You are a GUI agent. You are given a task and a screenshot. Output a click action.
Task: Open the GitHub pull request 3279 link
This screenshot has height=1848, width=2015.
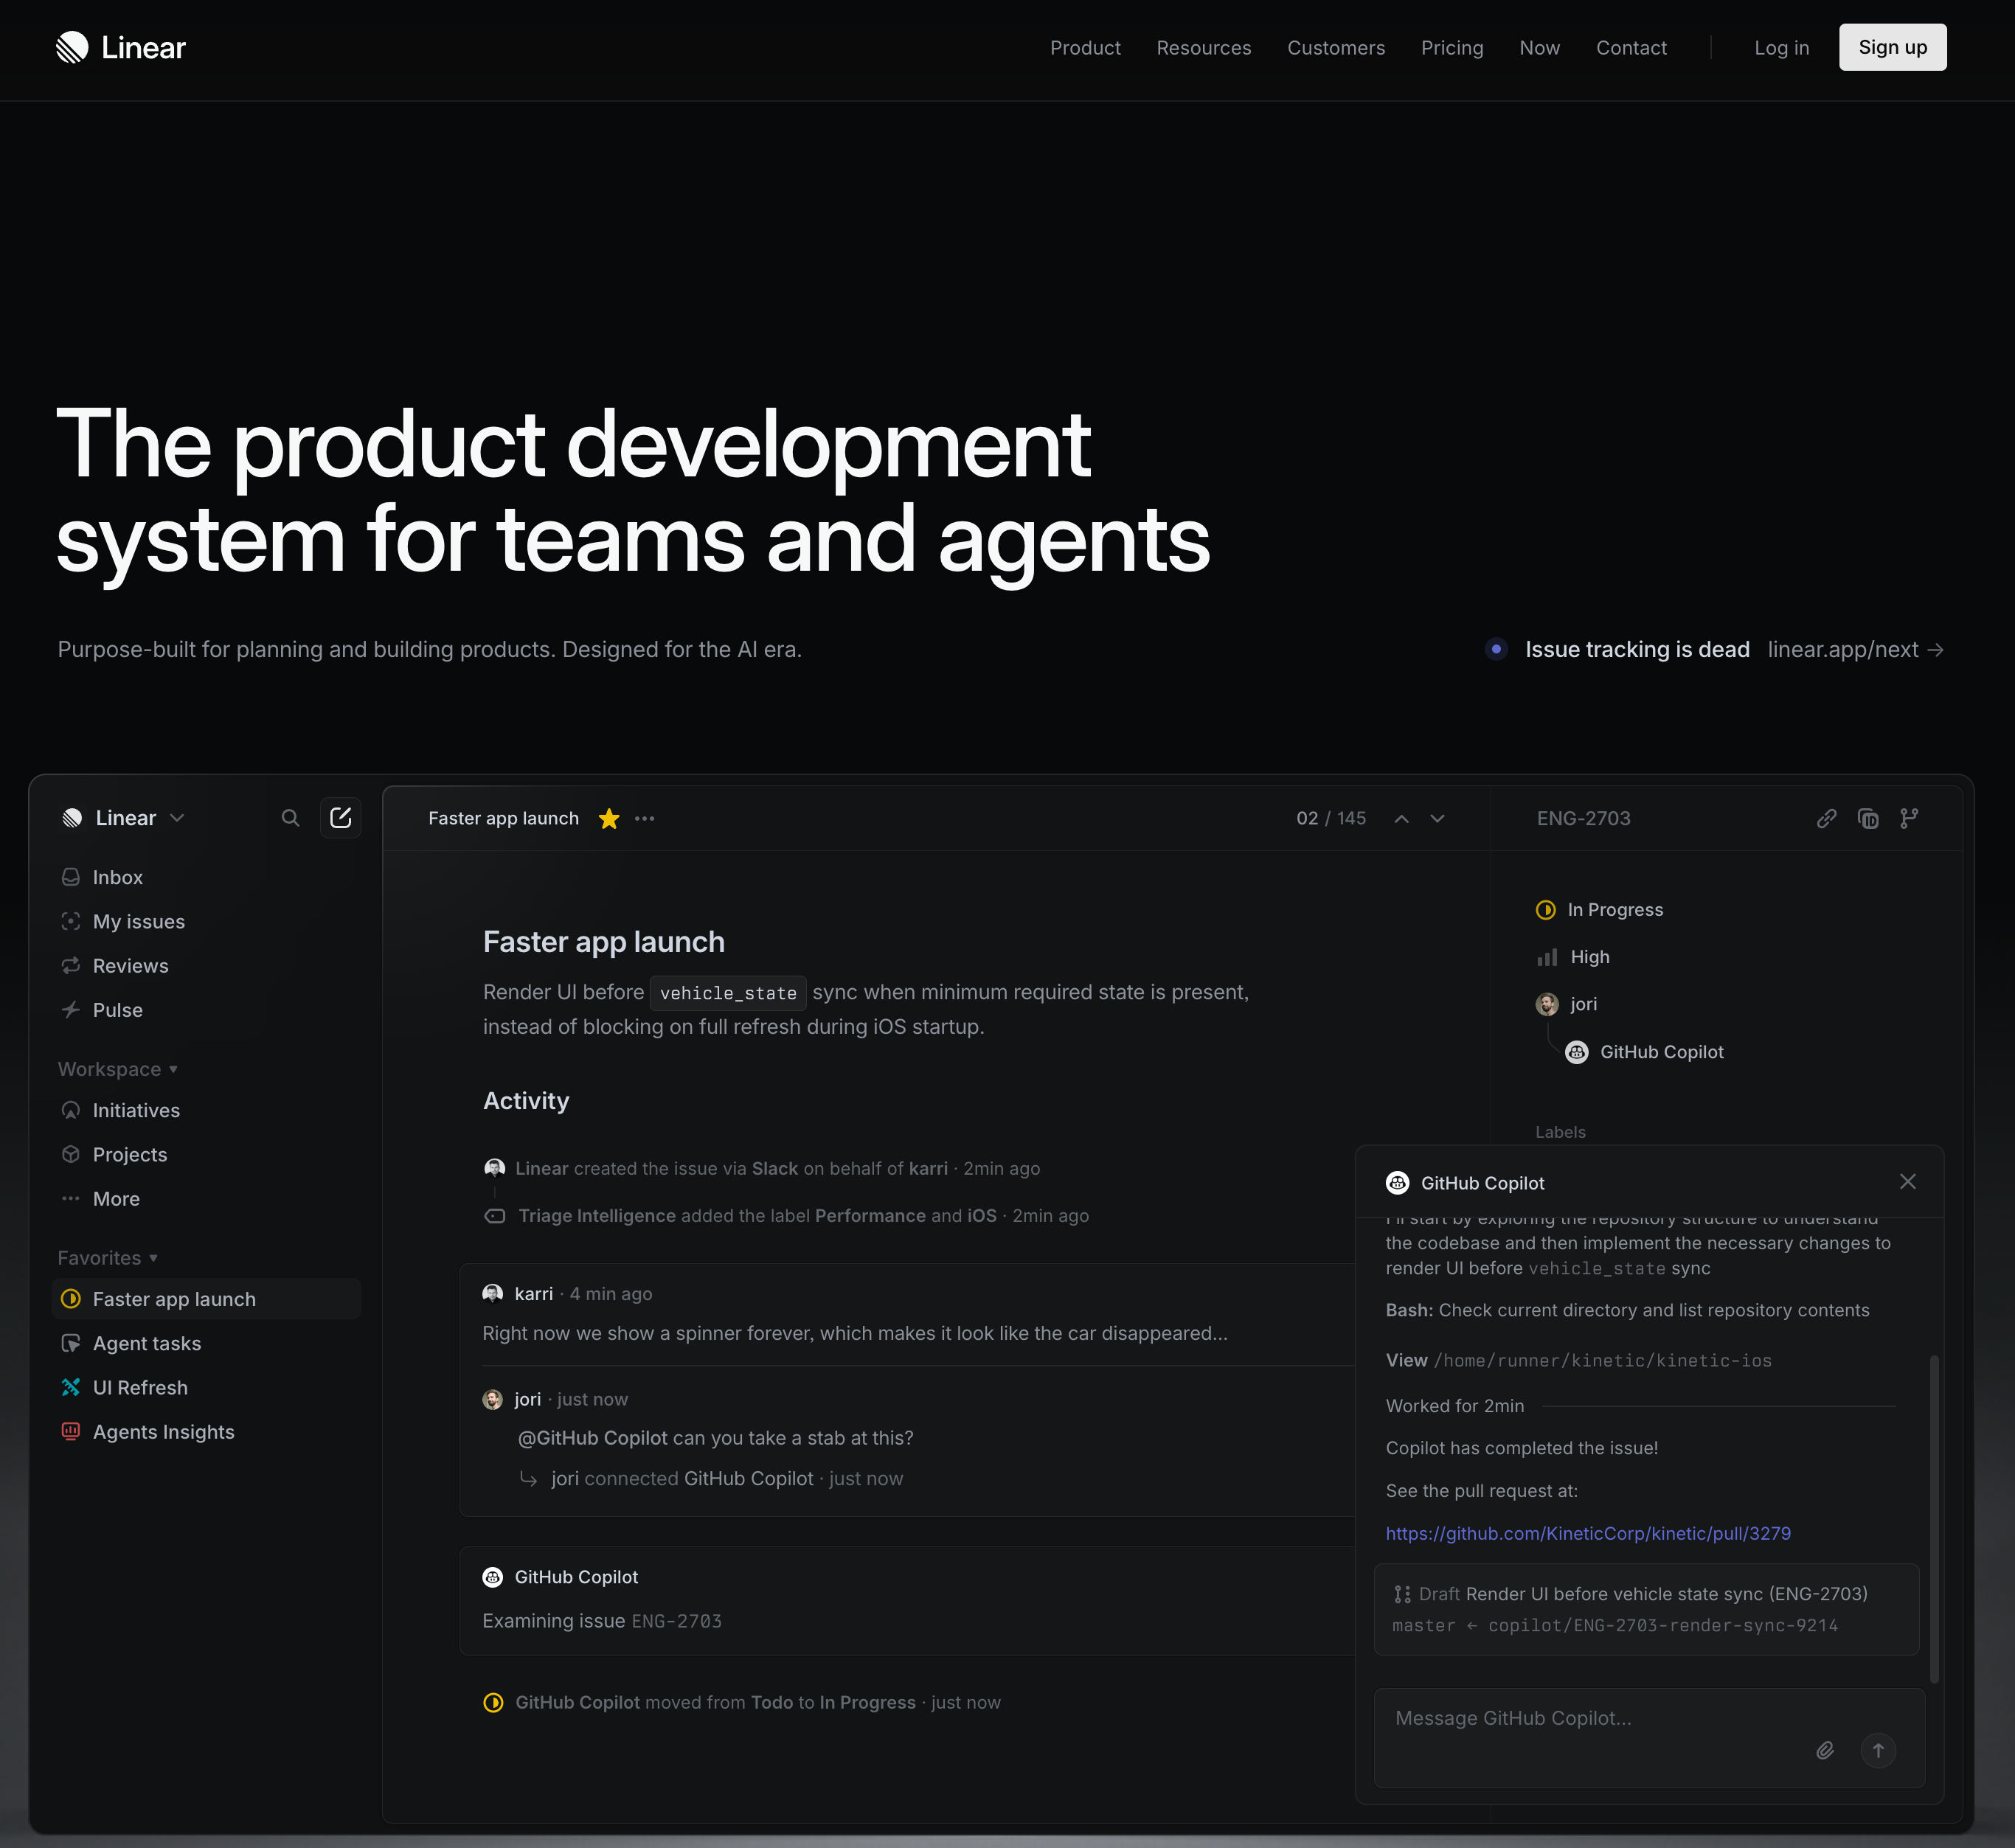(1587, 1533)
